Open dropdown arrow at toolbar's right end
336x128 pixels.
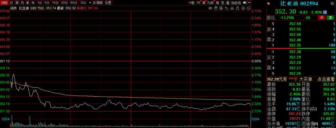coord(249,2)
